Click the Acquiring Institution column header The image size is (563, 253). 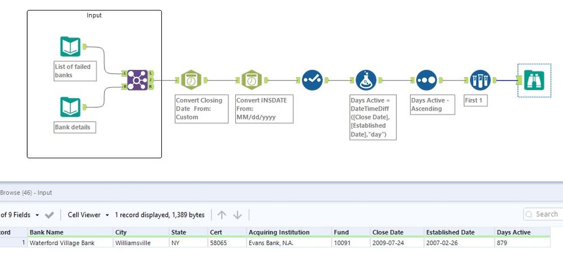click(x=289, y=232)
